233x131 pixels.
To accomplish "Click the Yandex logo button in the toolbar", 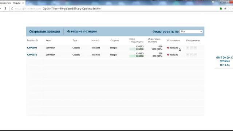I will coord(5,9).
